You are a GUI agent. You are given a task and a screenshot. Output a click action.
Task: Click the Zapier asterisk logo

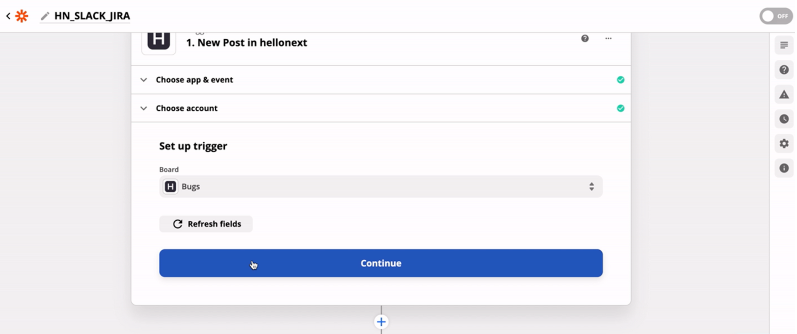click(21, 16)
